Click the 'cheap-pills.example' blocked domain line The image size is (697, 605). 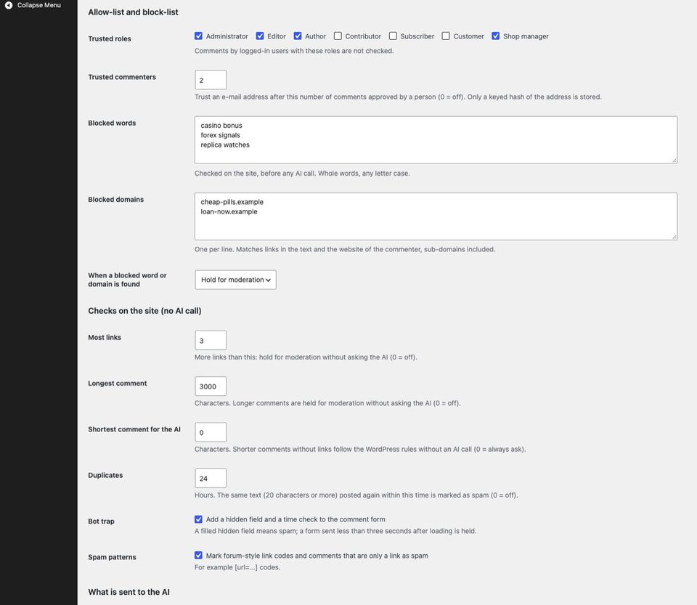[232, 202]
